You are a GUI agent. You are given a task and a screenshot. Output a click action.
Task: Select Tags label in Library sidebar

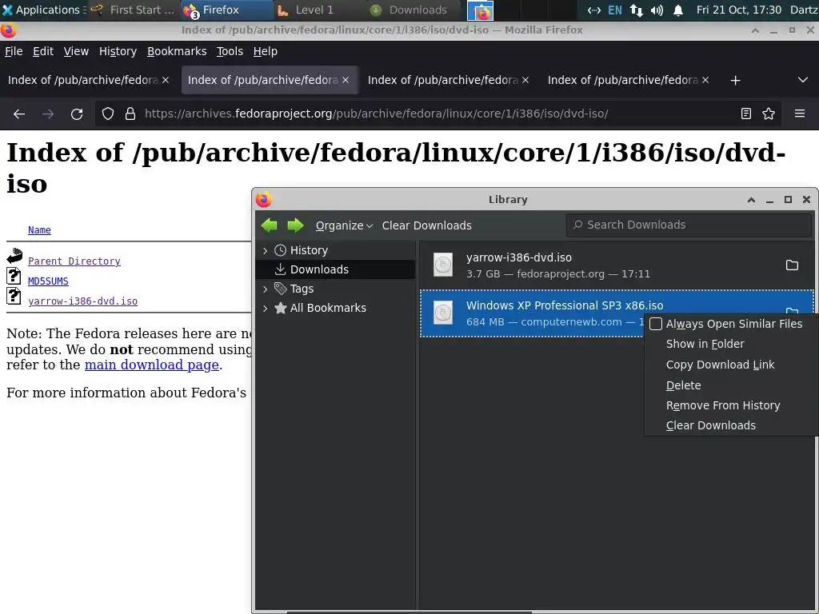click(x=302, y=289)
